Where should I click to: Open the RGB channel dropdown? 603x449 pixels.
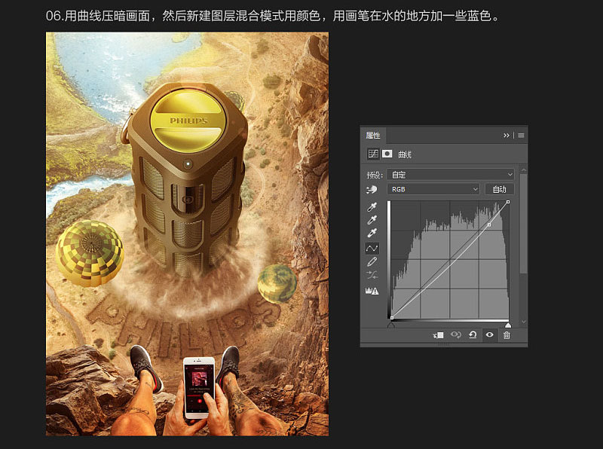pos(434,189)
